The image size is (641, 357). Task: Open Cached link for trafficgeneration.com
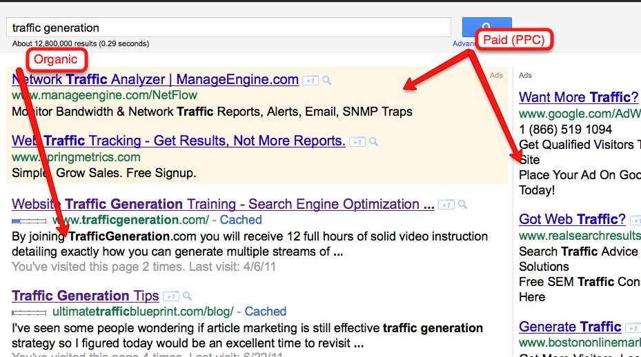(x=240, y=220)
